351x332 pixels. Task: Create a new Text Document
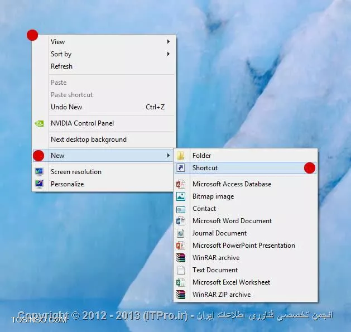246,270
